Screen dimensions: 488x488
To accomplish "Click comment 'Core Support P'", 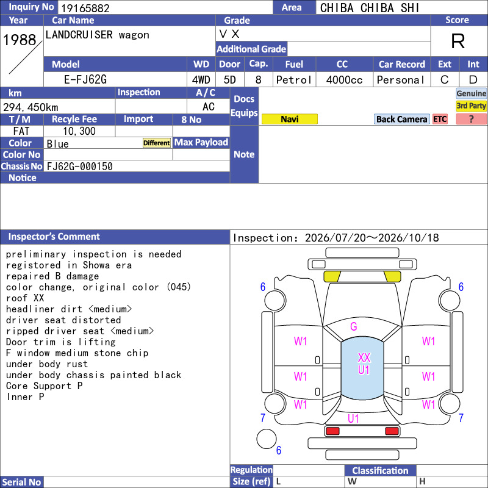I will 44,386.
